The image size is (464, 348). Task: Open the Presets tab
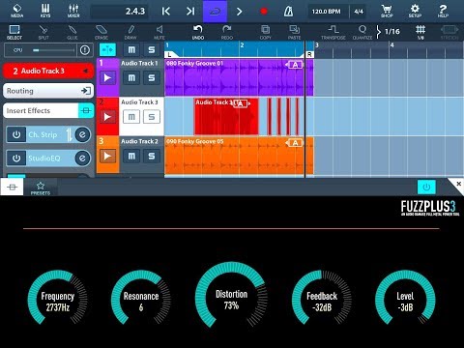tap(41, 188)
